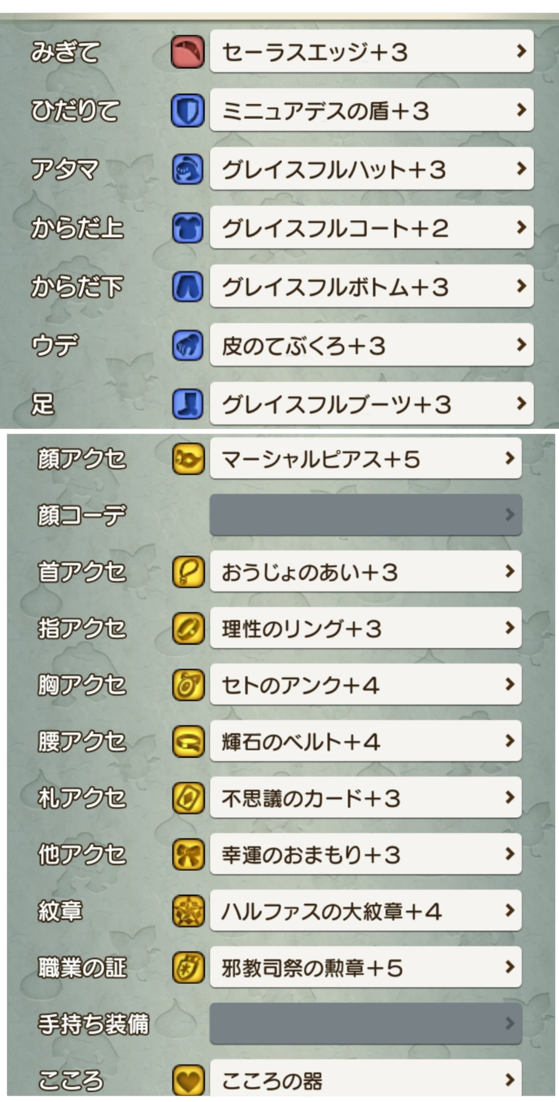Open the セトのアンク+4 accessory slot

[365, 684]
